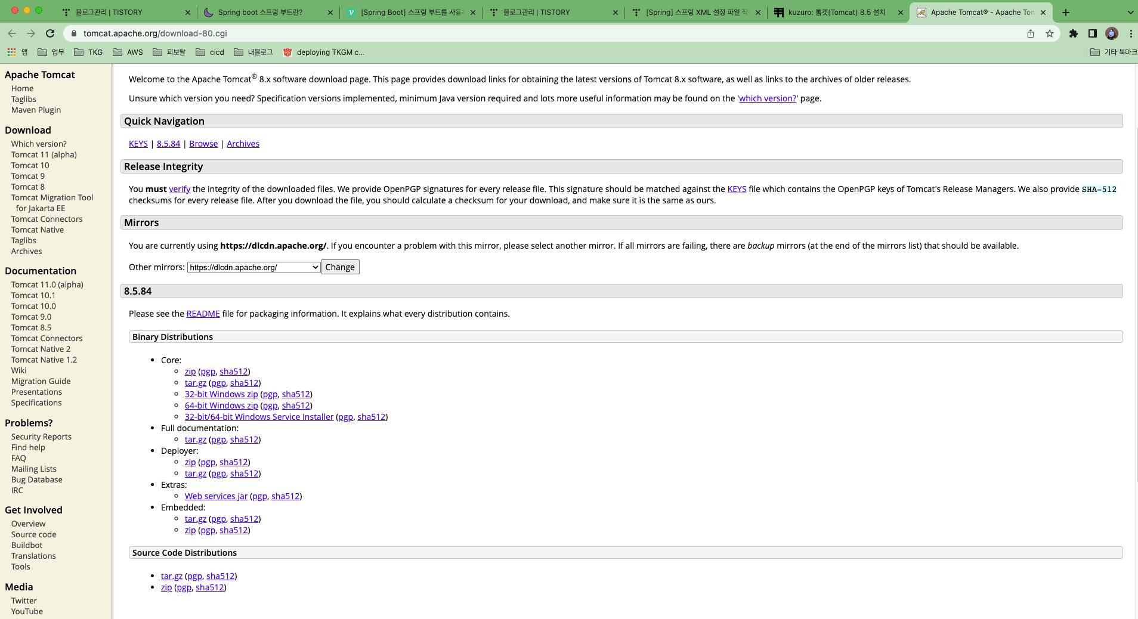The width and height of the screenshot is (1138, 619).
Task: Open sha512 for Windows Service Installer
Action: point(371,417)
